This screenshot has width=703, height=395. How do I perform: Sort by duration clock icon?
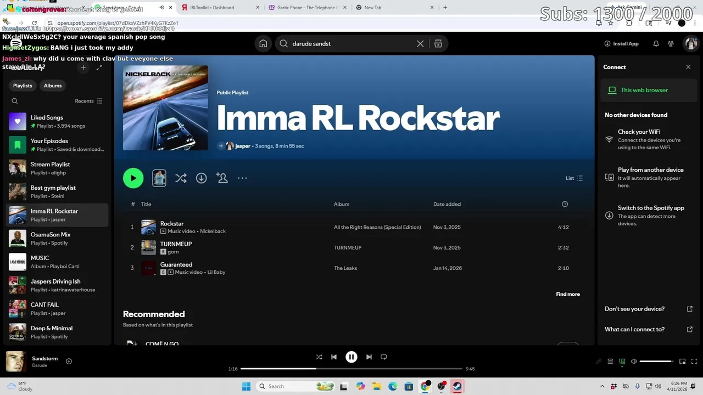(x=565, y=204)
